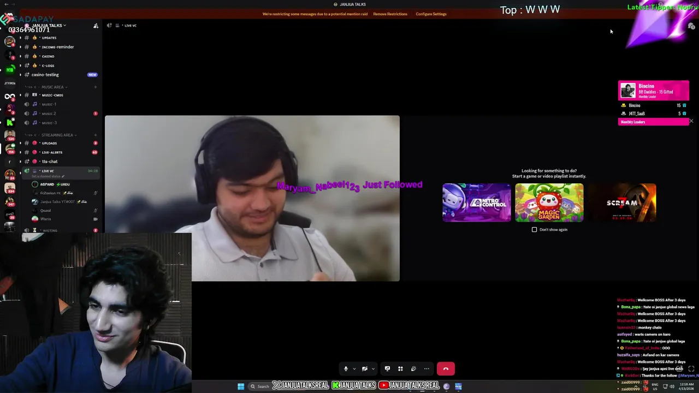Click the webcam video tile in call
The height and width of the screenshot is (393, 699).
pyautogui.click(x=252, y=198)
